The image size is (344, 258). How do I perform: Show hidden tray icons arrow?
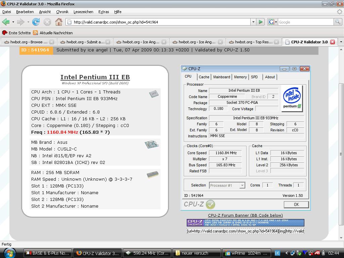(287, 253)
